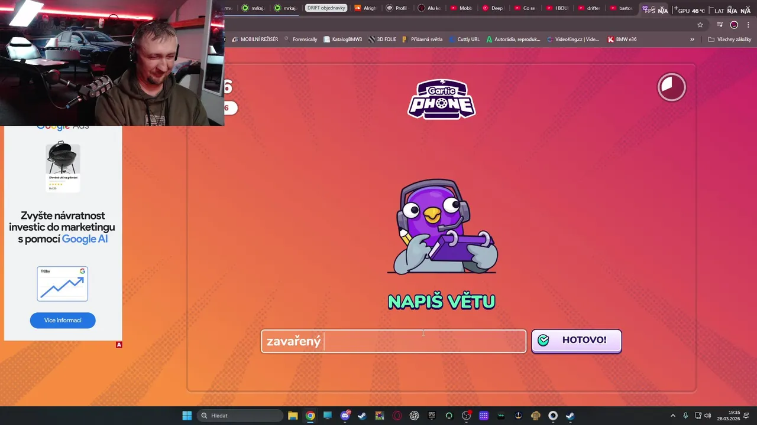This screenshot has width=757, height=425.
Task: Open the BMW e36 bookmark
Action: pos(622,40)
